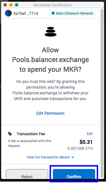
Task: Minimize the window with the yellow button
Action: click(x=11, y=5)
